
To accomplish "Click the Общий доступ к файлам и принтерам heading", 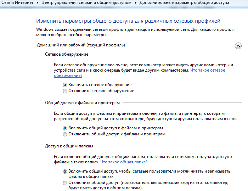I will [x=82, y=103].
